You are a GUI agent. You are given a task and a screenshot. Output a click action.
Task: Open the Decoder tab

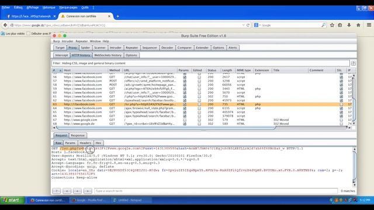[x=167, y=48]
